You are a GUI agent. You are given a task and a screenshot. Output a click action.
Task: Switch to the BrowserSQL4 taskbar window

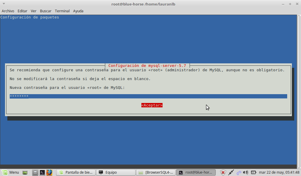156,172
